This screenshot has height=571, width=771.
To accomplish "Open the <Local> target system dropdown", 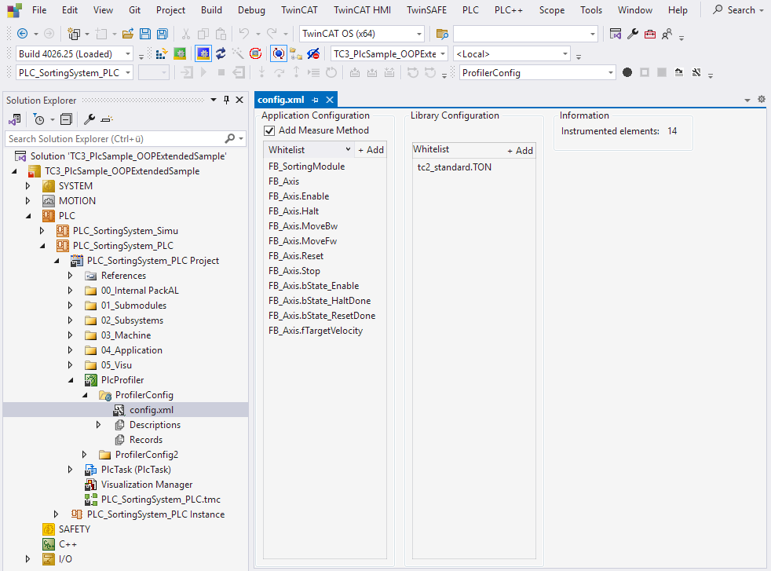I will (x=565, y=53).
